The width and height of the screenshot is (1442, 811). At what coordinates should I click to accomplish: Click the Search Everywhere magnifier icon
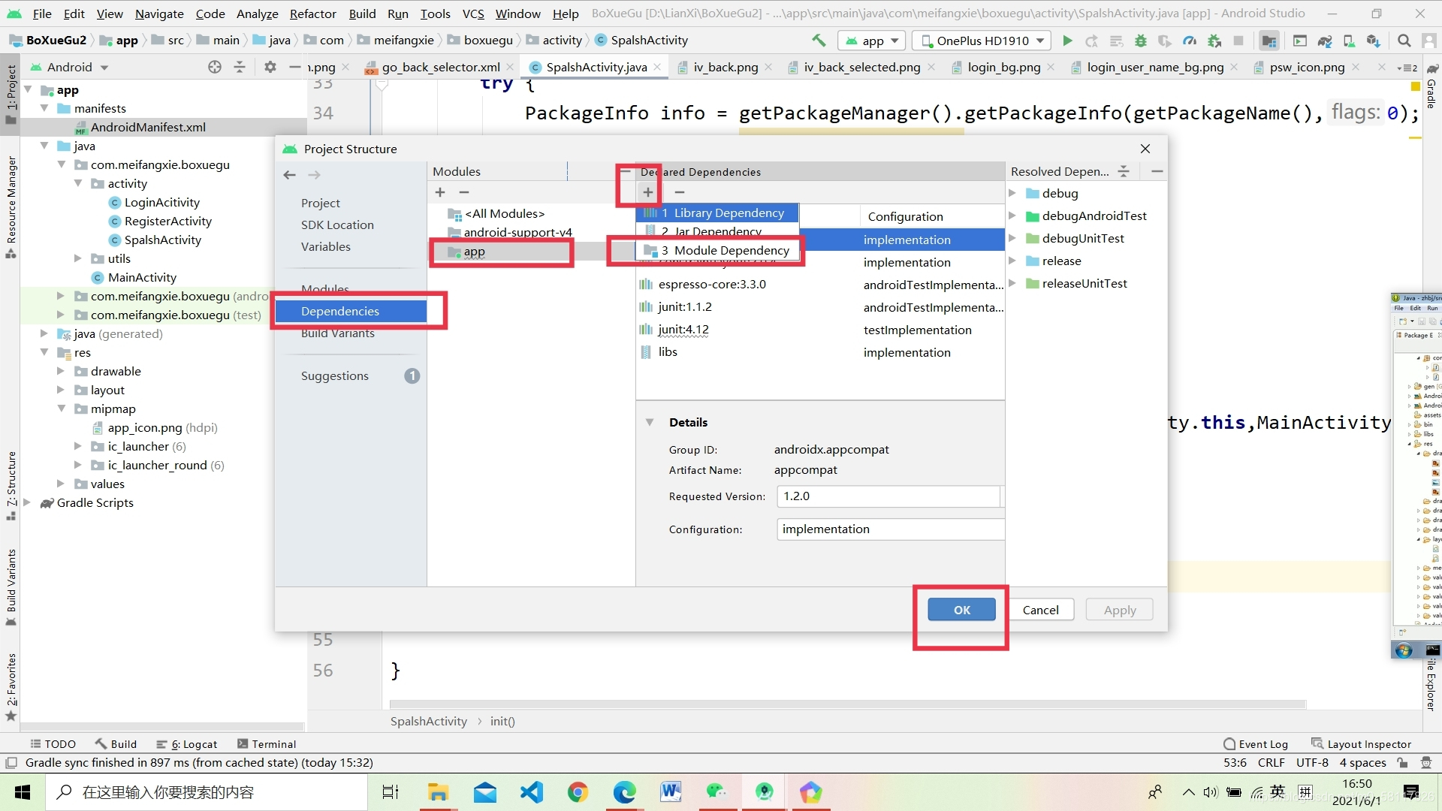point(1404,41)
